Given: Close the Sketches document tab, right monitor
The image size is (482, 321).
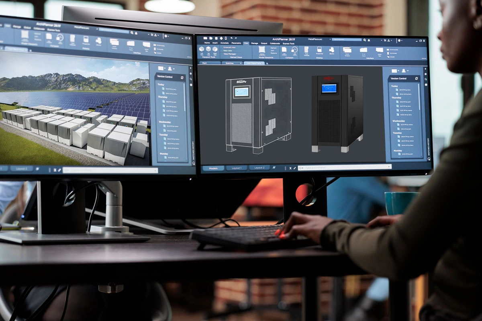Looking at the screenshot, I should [241, 63].
